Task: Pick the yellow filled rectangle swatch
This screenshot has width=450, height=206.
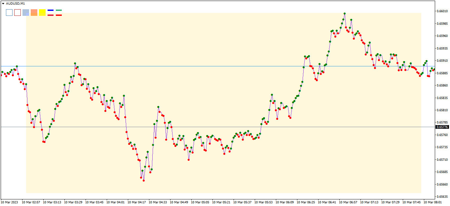Action: tap(42, 13)
